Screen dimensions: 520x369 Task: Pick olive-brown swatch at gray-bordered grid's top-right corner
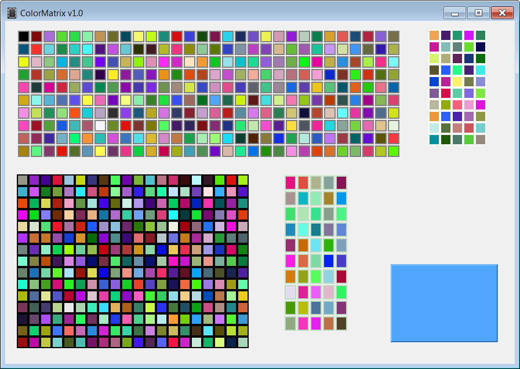point(393,36)
